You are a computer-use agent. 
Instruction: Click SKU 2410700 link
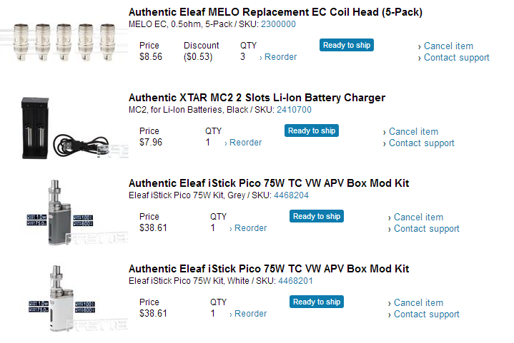pos(294,110)
